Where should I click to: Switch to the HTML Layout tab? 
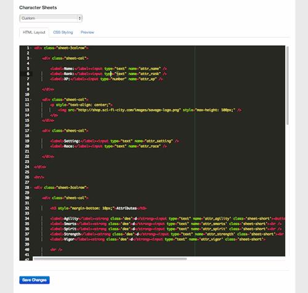click(x=34, y=33)
